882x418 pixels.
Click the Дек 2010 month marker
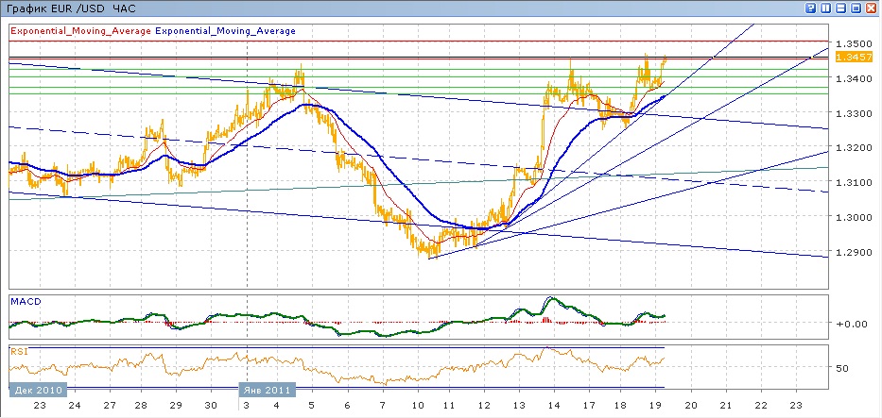[x=38, y=390]
